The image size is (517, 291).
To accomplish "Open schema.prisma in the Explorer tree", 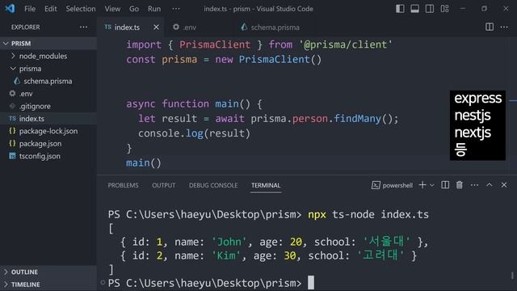I will pos(48,81).
